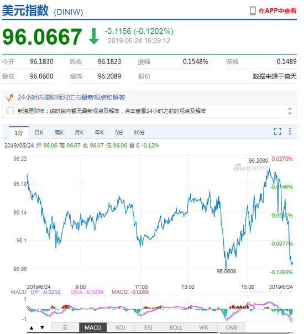Step the advisor message list up
This screenshot has height=334, width=304.
(290, 108)
